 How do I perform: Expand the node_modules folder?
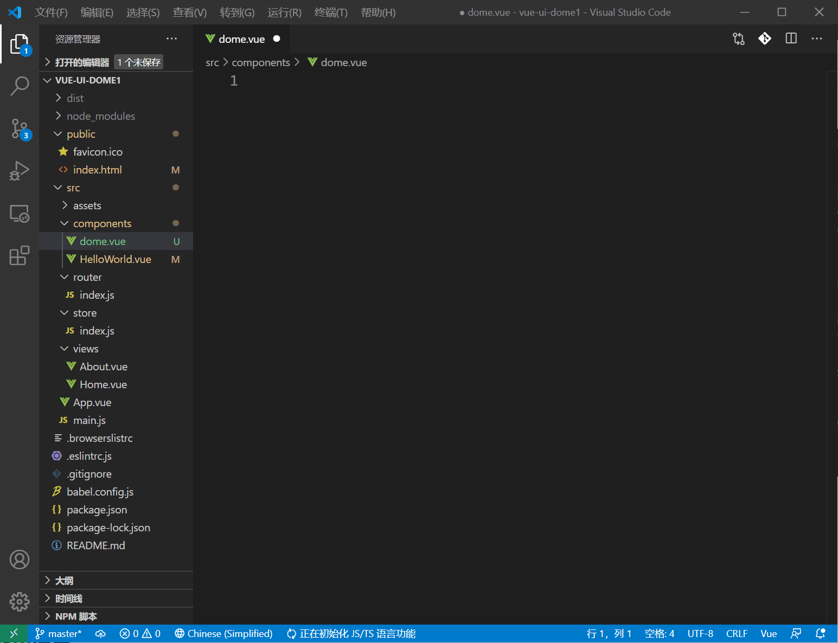pos(100,116)
